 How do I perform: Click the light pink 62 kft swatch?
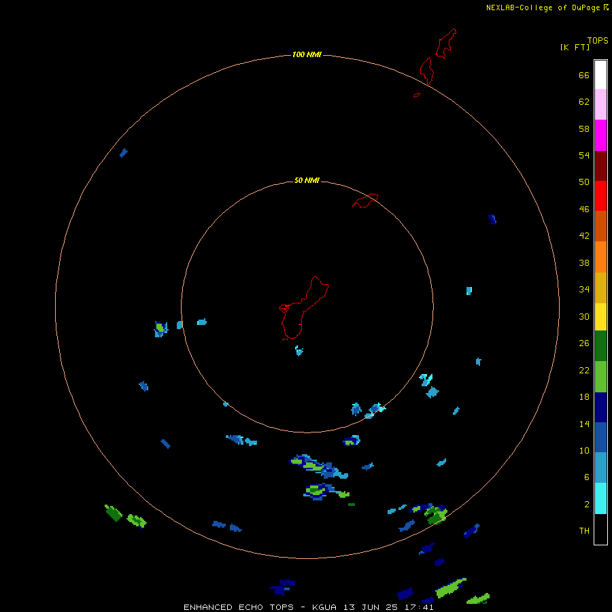[x=600, y=105]
